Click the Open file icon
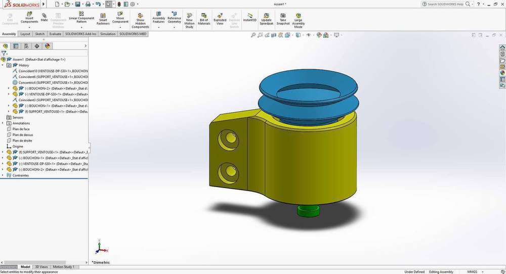 point(67,4)
